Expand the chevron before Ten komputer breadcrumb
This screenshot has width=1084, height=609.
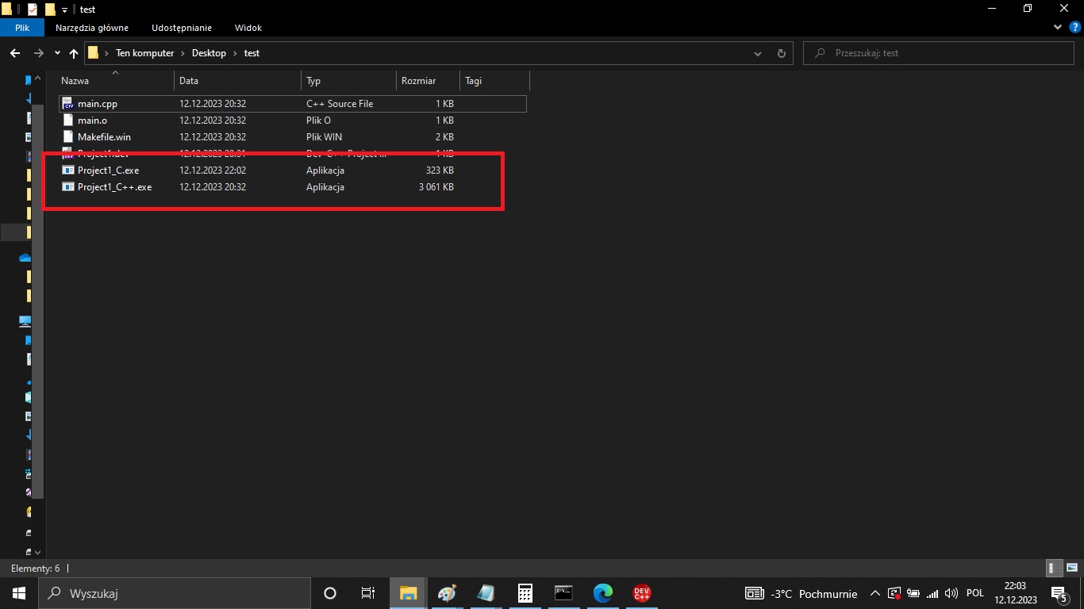pyautogui.click(x=107, y=53)
